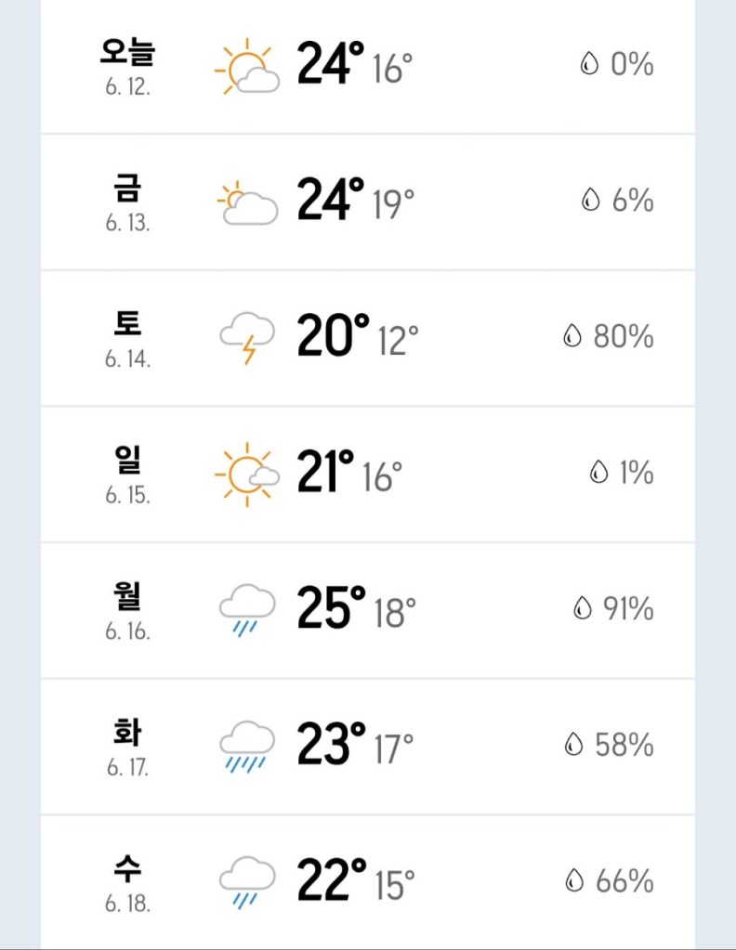Click the rain cloud icon for 월
Image resolution: width=736 pixels, height=950 pixels.
(x=247, y=610)
